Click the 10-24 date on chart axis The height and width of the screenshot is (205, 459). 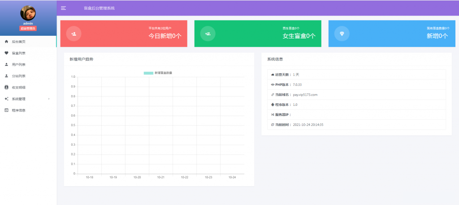pos(232,177)
